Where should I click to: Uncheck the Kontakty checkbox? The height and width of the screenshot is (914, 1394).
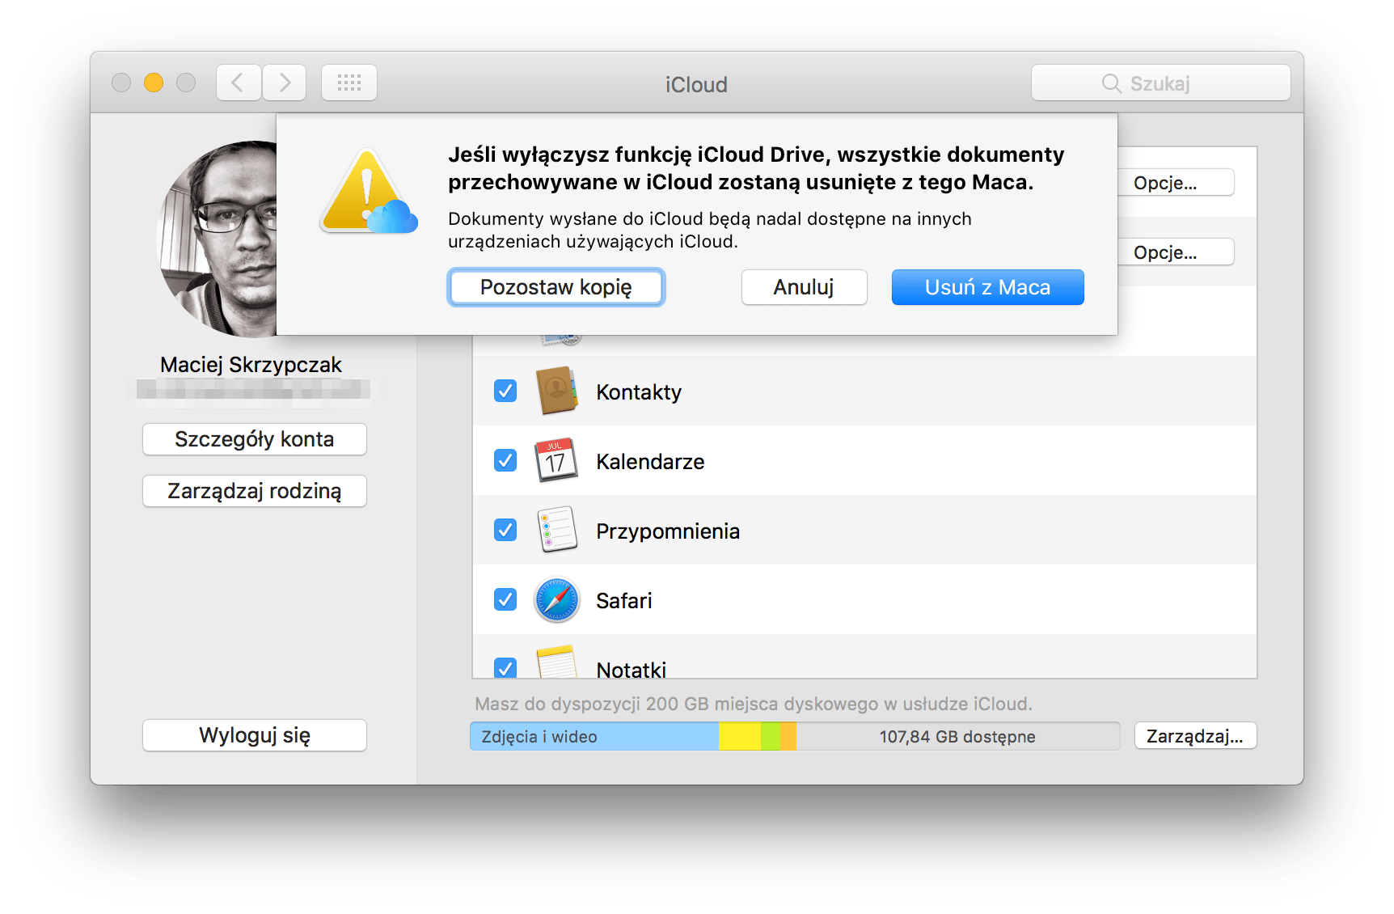(505, 391)
